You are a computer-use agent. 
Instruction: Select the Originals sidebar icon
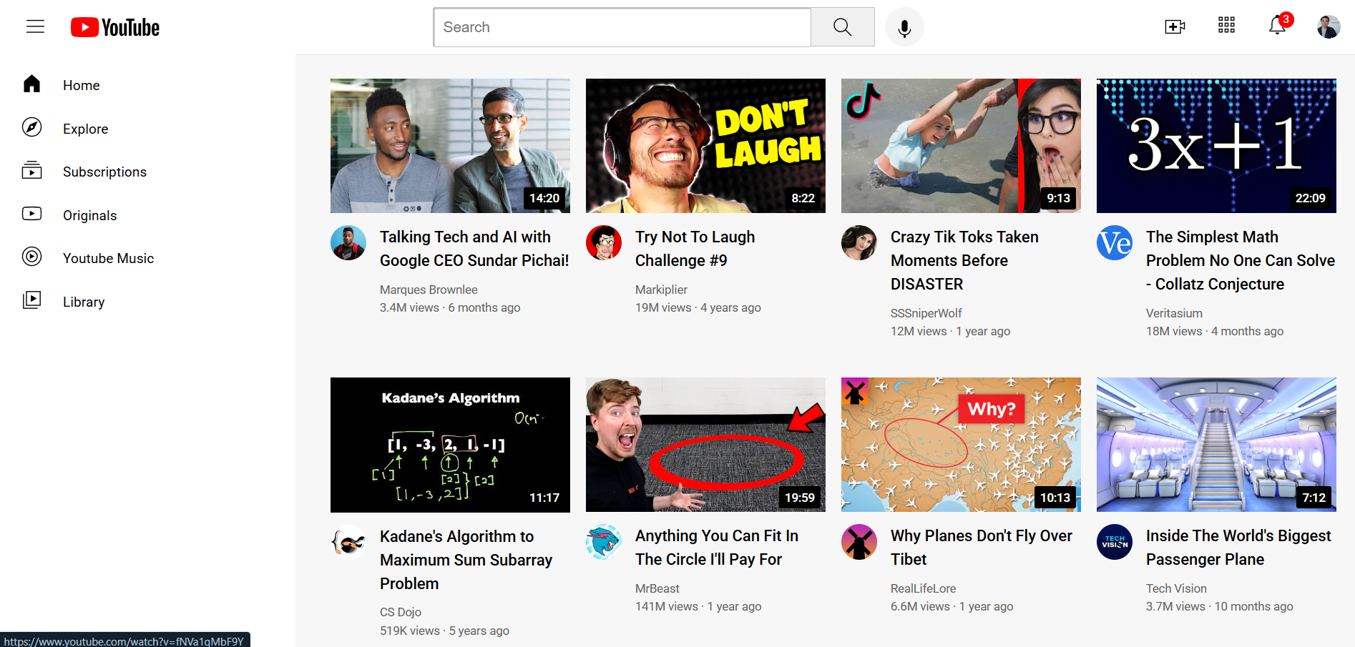click(32, 214)
